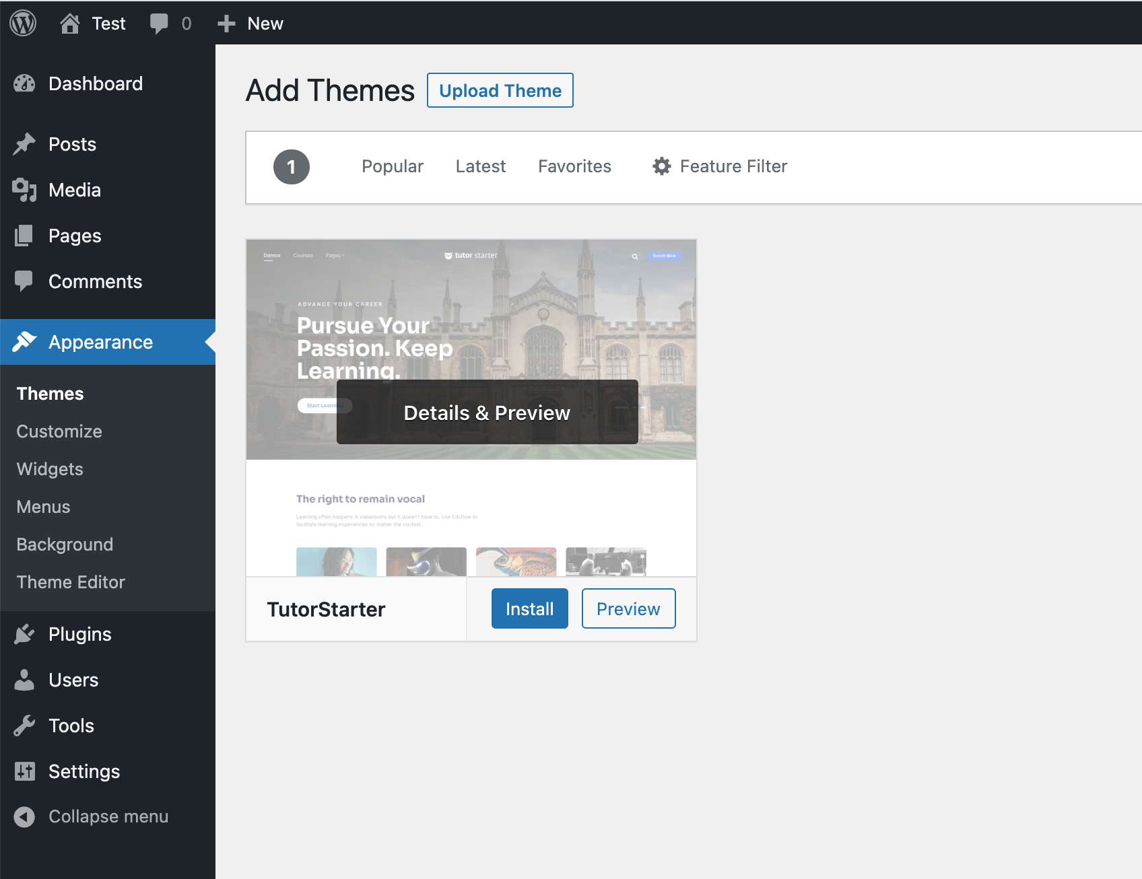Select the Appearance menu item

tap(100, 342)
